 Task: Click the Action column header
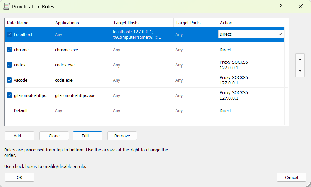tap(251, 23)
